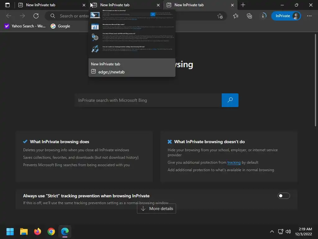Screen dimensions: 318x239
Task: Click 'Always use Strict tracking prevention' heading
Action: (86, 196)
